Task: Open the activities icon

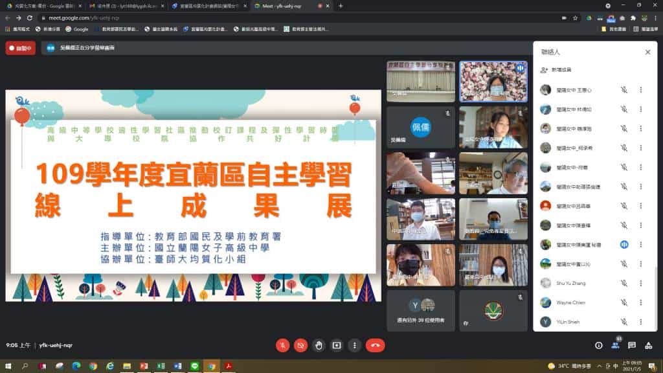Action: [x=649, y=345]
